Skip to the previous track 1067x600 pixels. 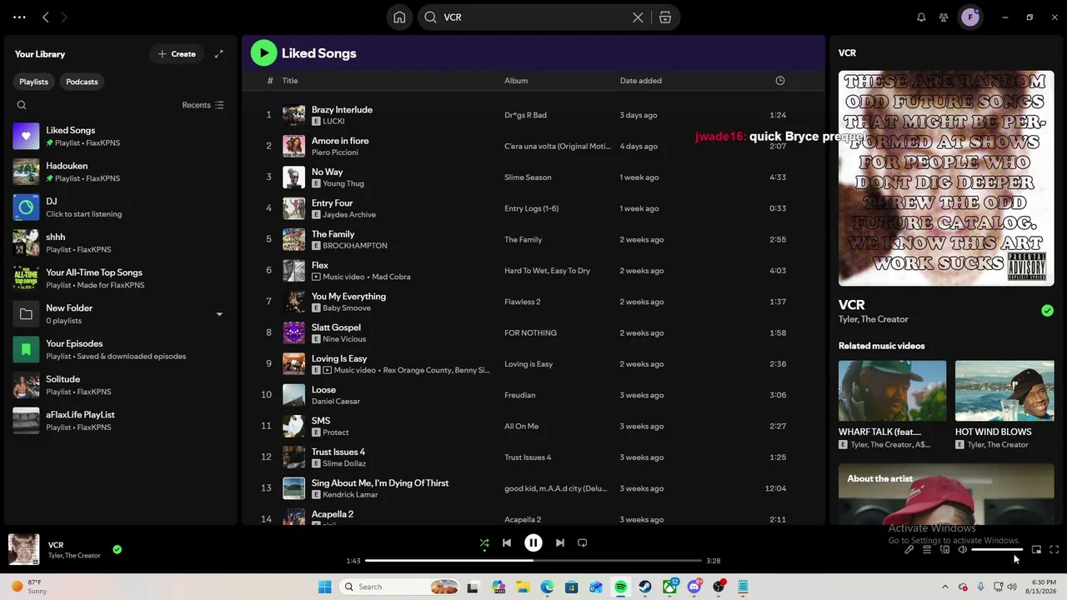pos(507,543)
